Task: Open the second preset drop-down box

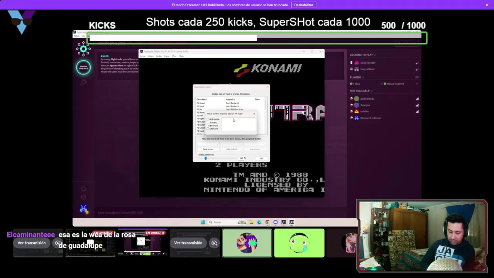Action: click(231, 144)
